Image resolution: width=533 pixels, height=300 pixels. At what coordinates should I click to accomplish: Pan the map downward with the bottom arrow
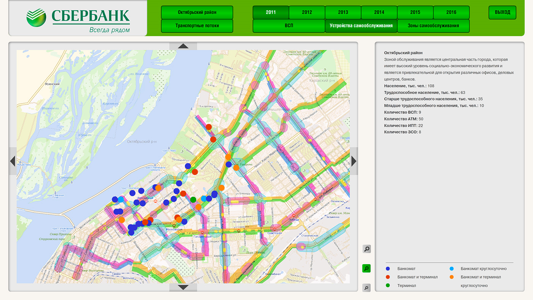pyautogui.click(x=183, y=287)
